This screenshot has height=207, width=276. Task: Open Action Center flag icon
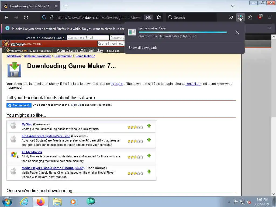(236, 202)
